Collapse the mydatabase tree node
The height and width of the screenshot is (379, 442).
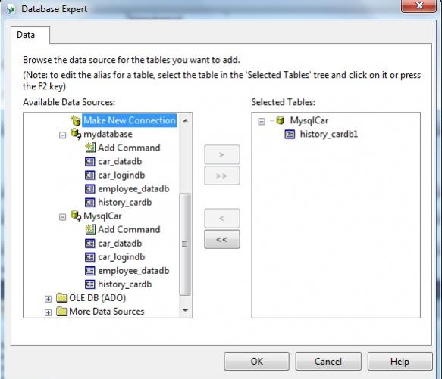point(63,135)
